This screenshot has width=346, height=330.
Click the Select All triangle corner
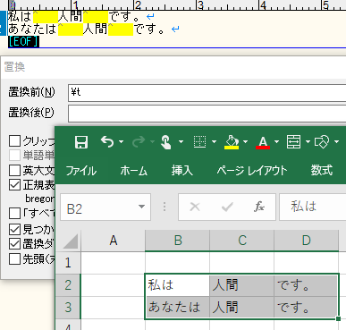tap(71, 241)
